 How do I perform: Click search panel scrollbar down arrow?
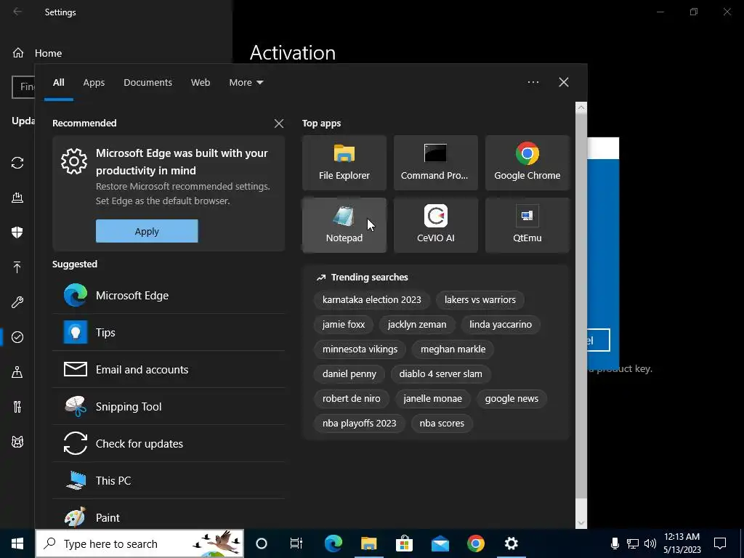(581, 523)
